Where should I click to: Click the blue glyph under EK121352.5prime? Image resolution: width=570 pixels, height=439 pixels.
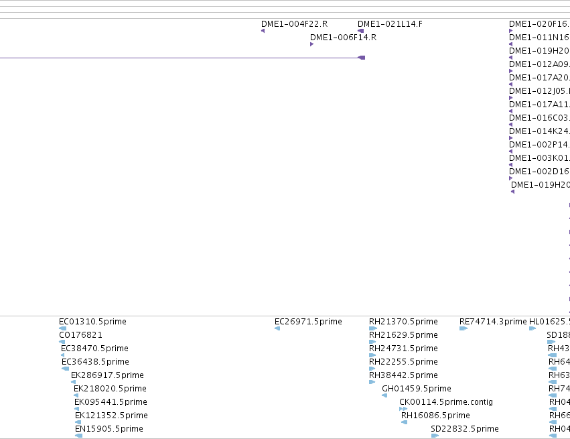[x=78, y=422]
